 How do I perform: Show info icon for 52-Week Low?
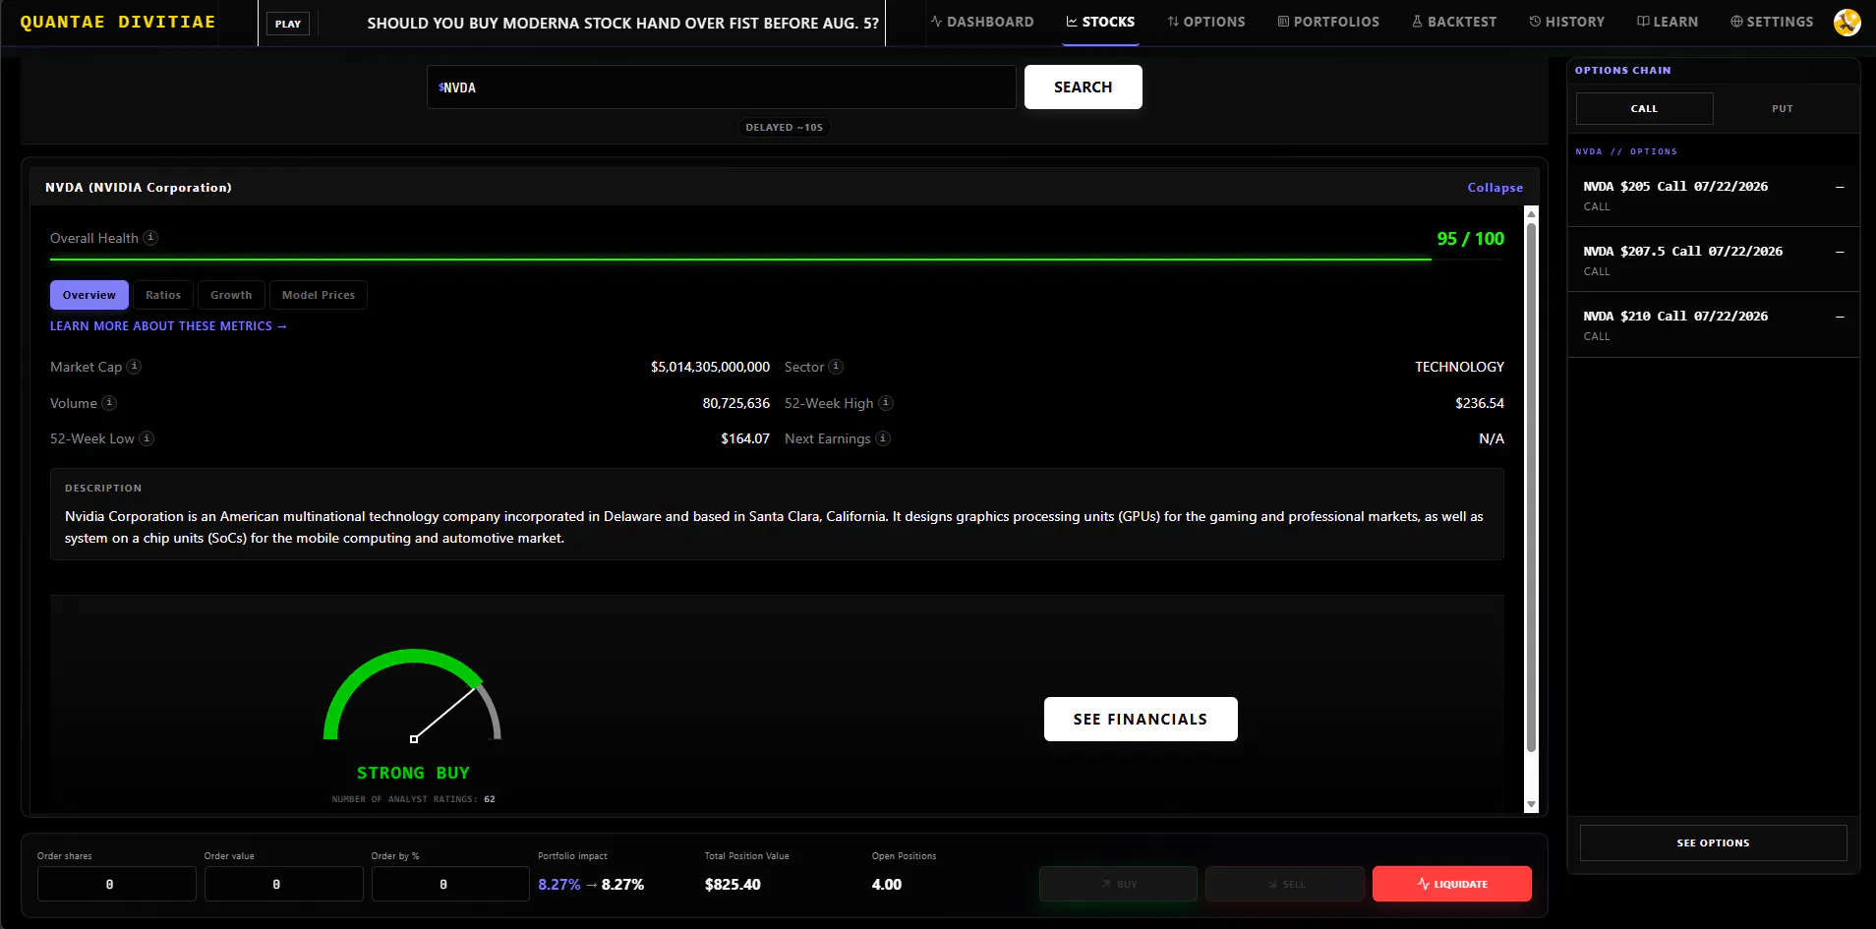tap(147, 438)
